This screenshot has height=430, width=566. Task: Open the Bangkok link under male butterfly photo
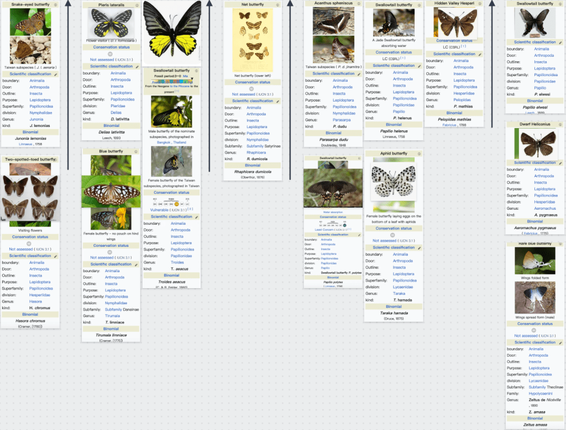(x=164, y=142)
